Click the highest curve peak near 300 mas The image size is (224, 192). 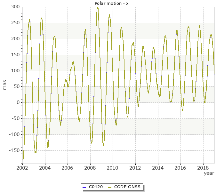98,7
